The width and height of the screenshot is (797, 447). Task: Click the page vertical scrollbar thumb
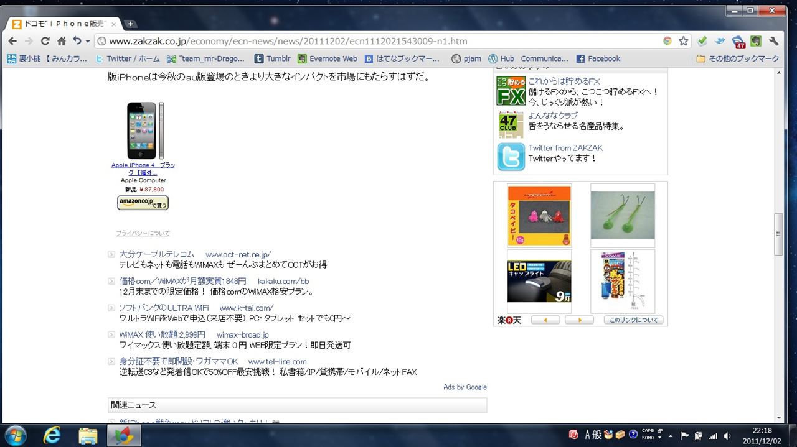click(778, 234)
